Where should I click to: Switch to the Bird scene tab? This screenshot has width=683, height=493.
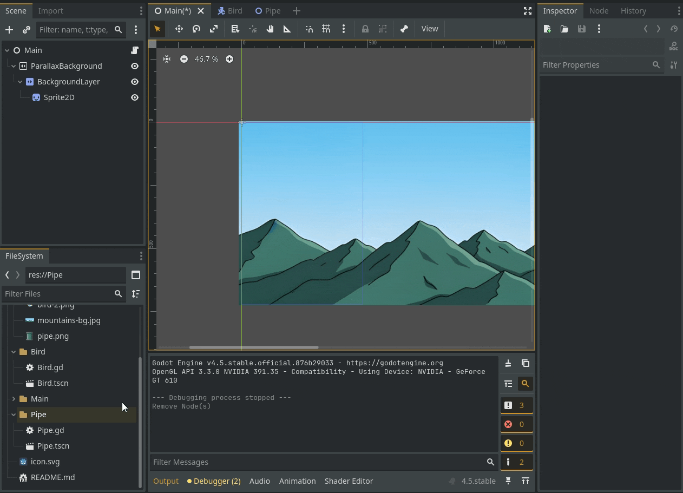(230, 11)
